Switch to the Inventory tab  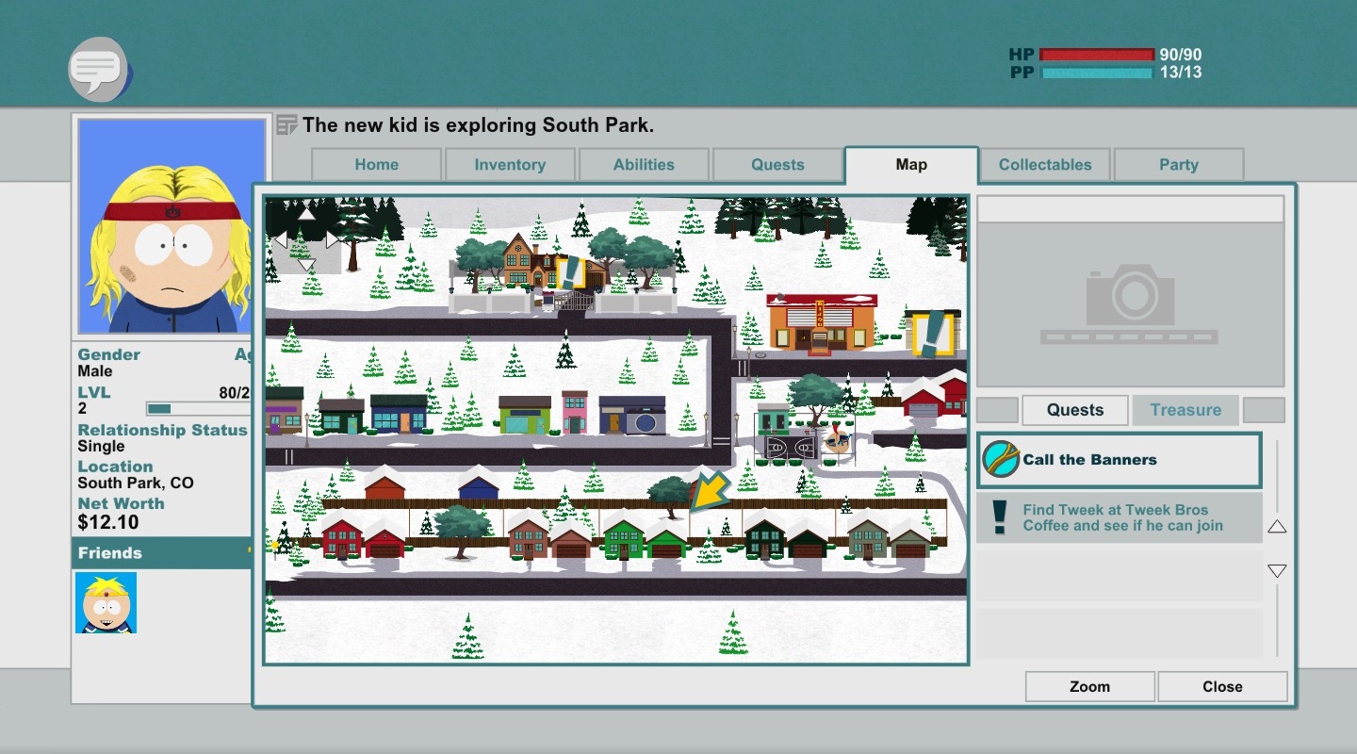tap(510, 165)
